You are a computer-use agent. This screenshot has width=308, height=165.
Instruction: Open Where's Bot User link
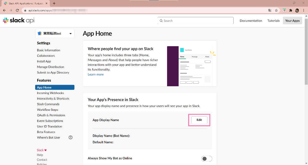[x=49, y=138]
